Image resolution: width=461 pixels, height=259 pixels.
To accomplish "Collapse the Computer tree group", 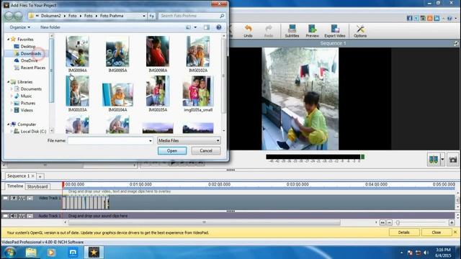I will click(x=8, y=124).
